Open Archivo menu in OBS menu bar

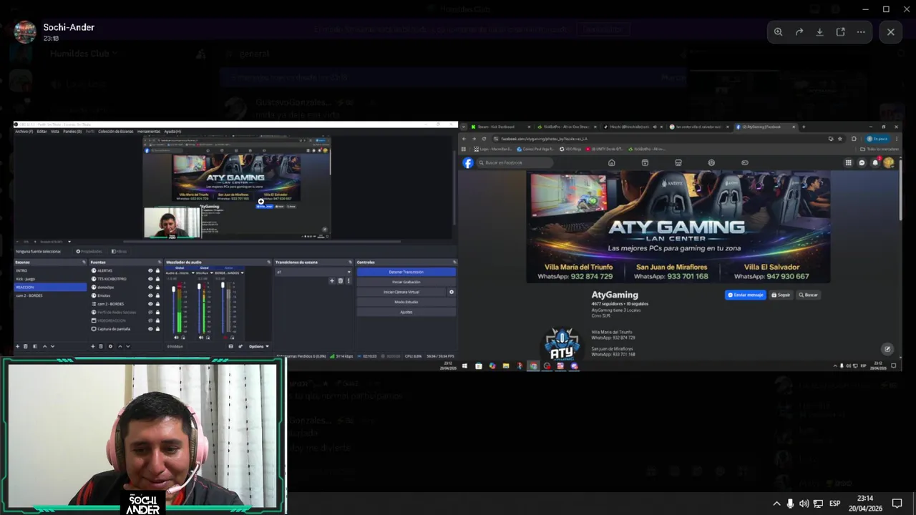pyautogui.click(x=24, y=132)
